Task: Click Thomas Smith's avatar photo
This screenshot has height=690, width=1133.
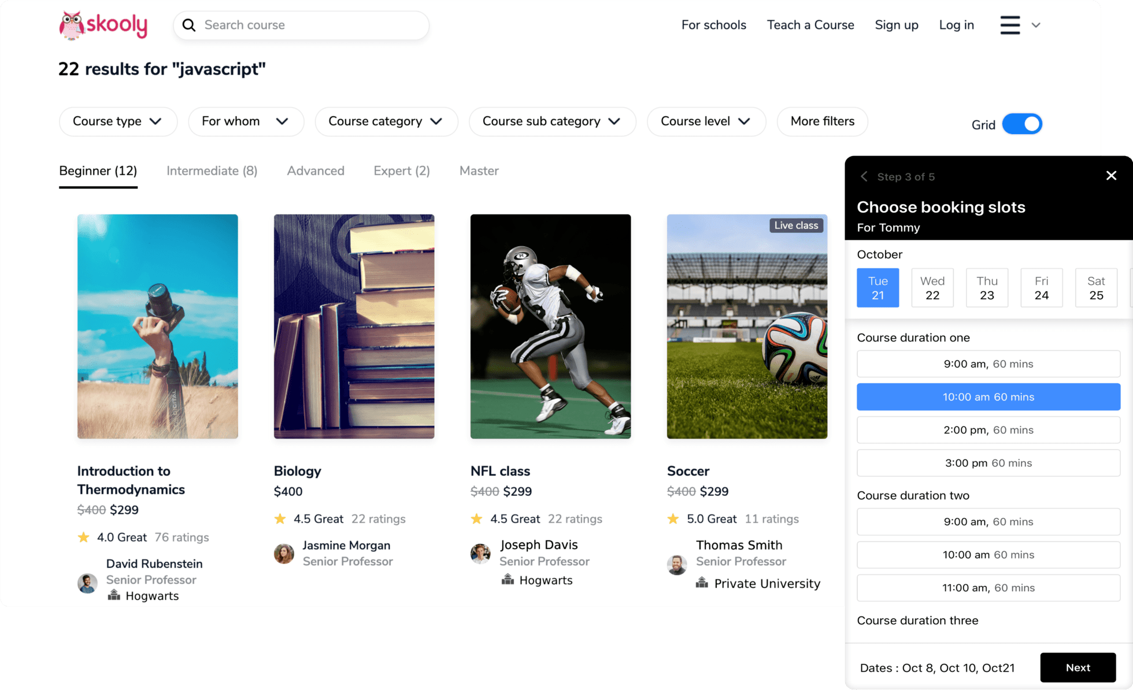Action: click(x=677, y=565)
